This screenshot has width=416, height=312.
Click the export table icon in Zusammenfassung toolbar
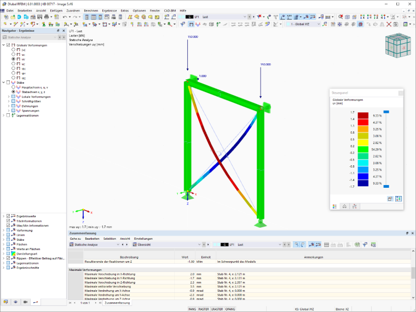click(357, 245)
